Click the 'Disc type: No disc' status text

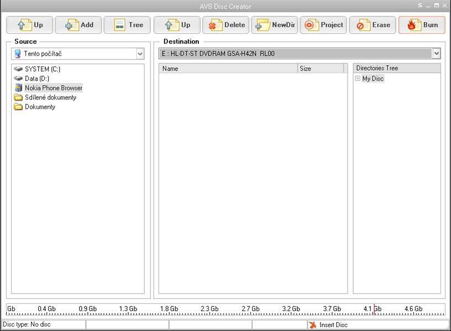click(27, 324)
